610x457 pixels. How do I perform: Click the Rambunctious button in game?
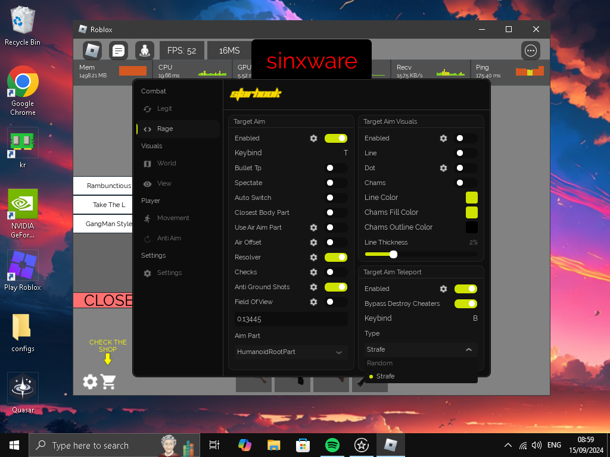tap(103, 186)
